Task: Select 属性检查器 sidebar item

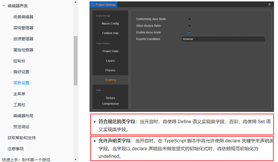Action: point(23,50)
